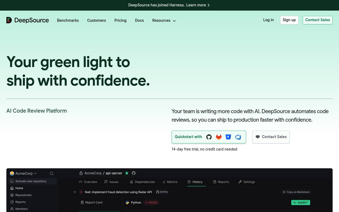Click the Sign up button

point(289,20)
